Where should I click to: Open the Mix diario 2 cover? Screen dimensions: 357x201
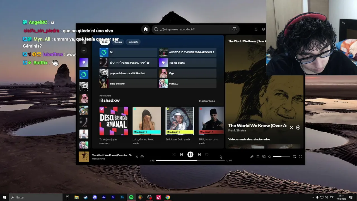180,121
